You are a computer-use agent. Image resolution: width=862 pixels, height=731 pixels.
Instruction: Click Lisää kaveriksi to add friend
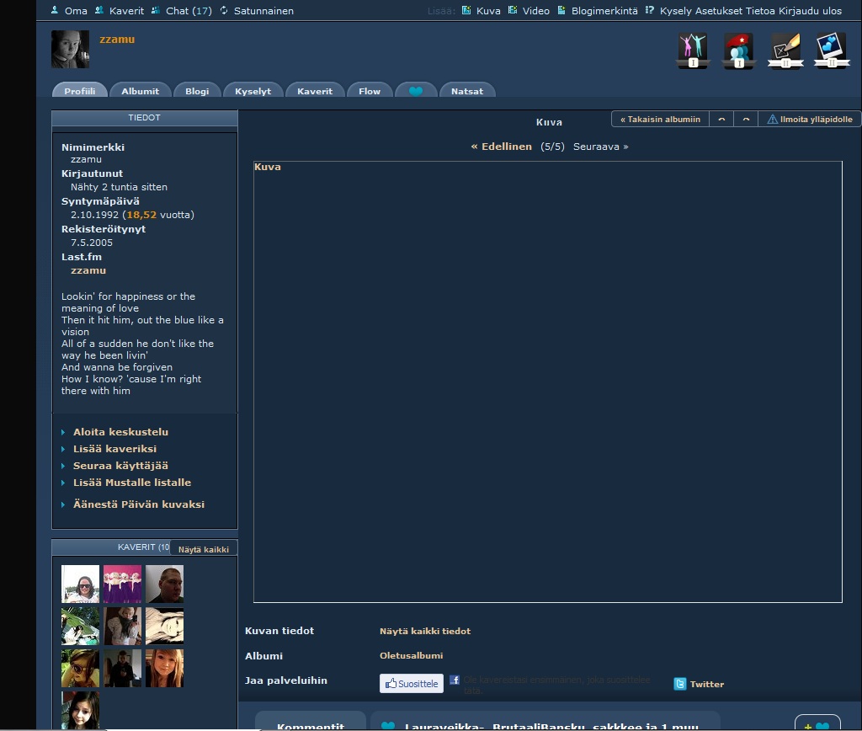click(114, 448)
